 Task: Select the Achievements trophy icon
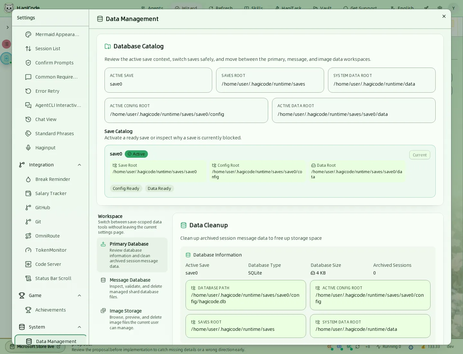click(28, 310)
